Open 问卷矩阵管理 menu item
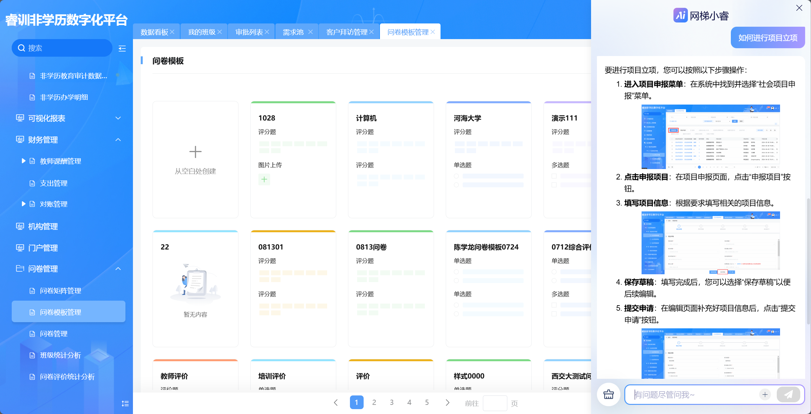811x414 pixels. (60, 291)
